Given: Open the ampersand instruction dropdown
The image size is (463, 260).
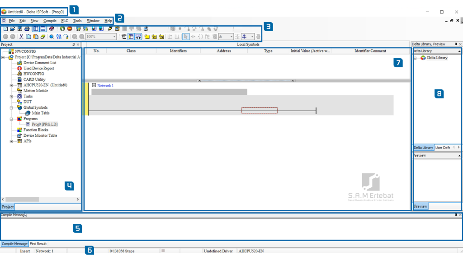Looking at the screenshot, I should [231, 37].
